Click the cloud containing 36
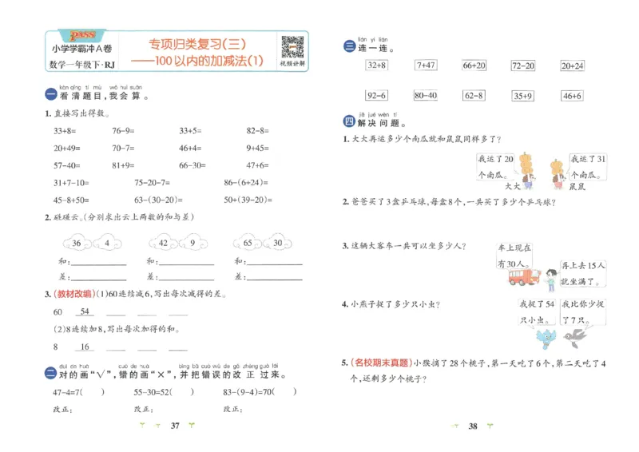Viewport: 639px width, 452px height. tap(77, 243)
